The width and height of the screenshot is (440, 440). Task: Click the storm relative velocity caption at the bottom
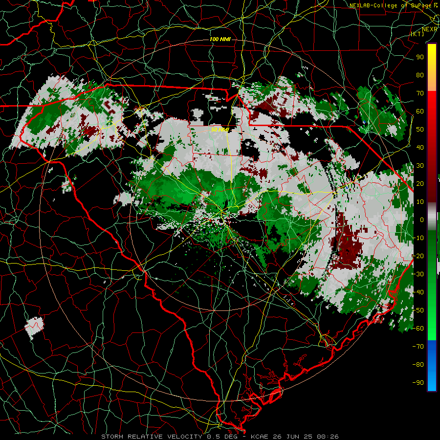coord(220,437)
